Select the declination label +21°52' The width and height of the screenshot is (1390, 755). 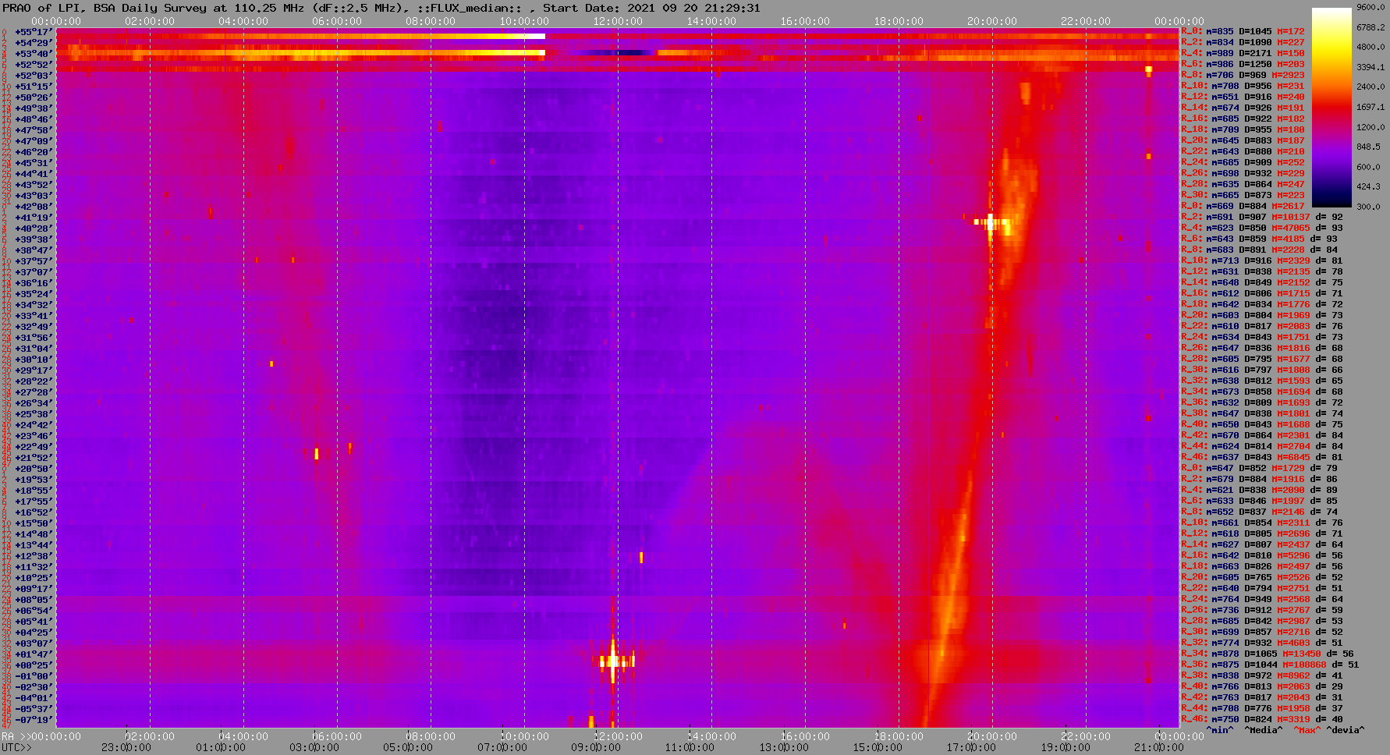(33, 458)
